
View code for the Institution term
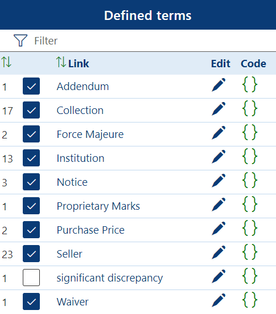250,156
